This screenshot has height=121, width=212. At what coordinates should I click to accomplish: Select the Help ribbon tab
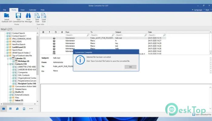(42, 10)
